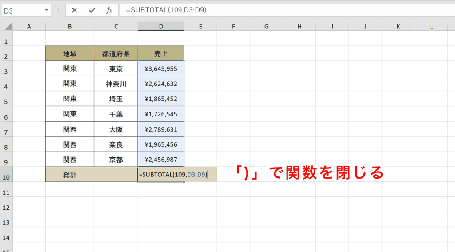Select column D header

pos(161,26)
